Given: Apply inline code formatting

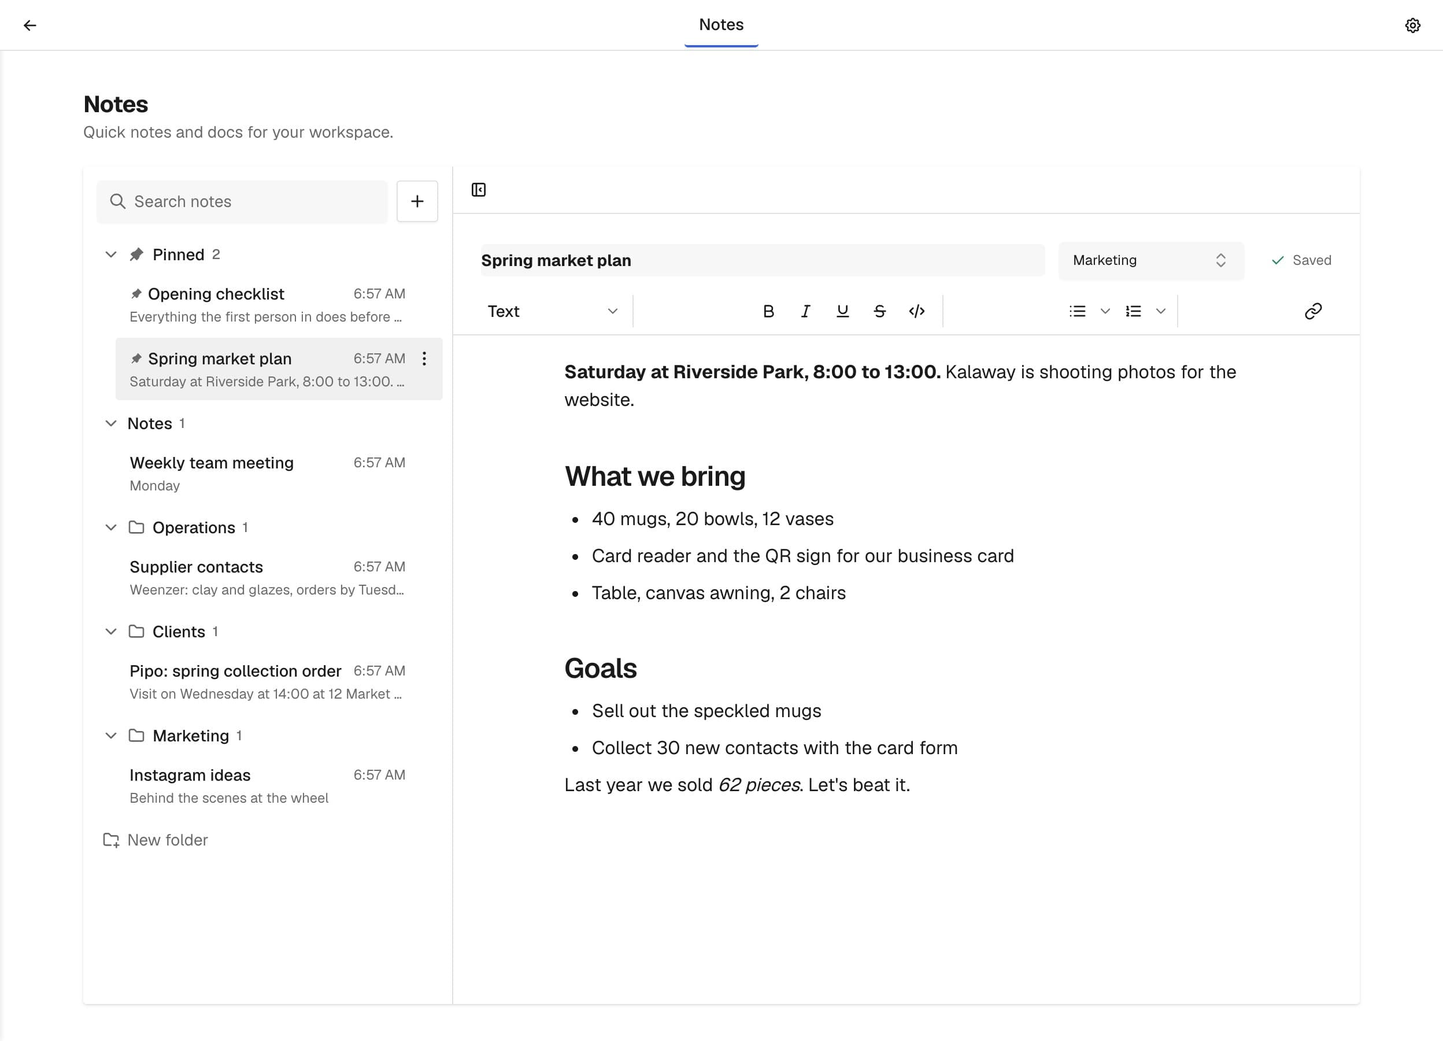Looking at the screenshot, I should (916, 311).
